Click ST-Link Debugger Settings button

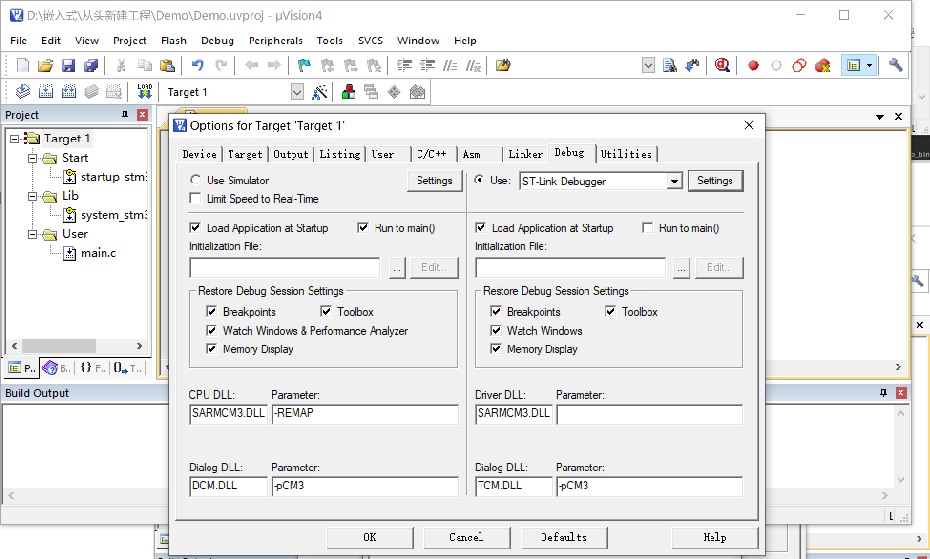pos(714,181)
